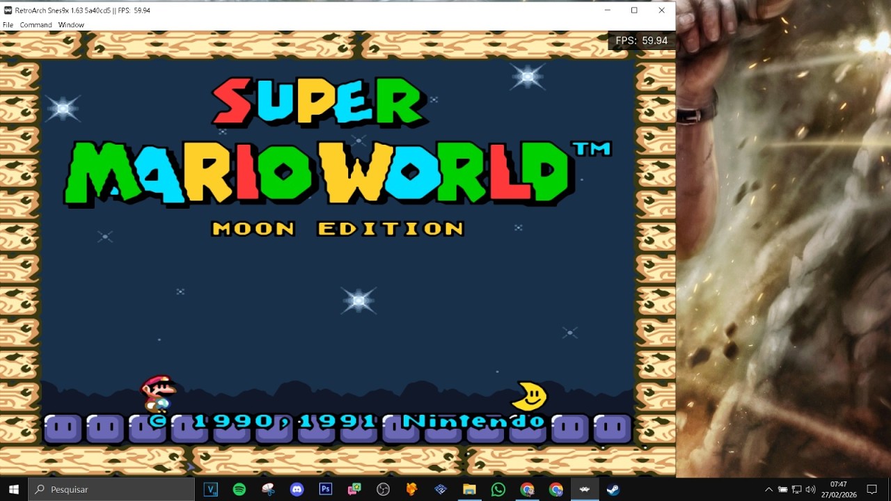The height and width of the screenshot is (501, 891).
Task: Click the pink chat-star taskbar icon
Action: pyautogui.click(x=354, y=489)
